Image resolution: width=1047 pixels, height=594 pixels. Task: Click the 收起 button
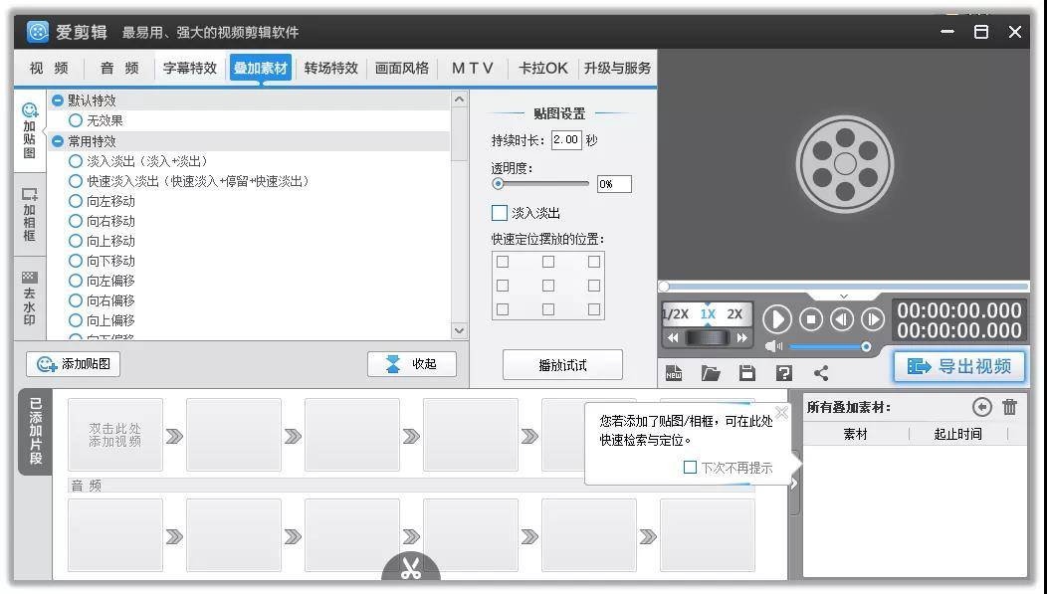point(411,364)
